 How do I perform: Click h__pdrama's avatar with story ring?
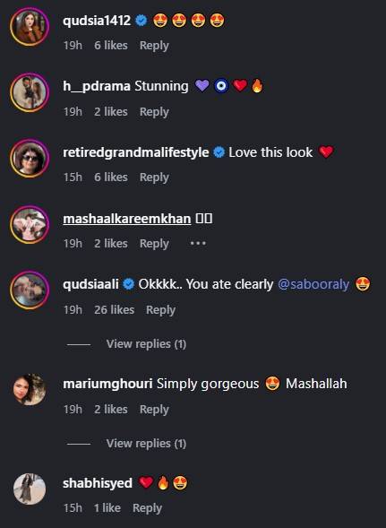(x=30, y=92)
